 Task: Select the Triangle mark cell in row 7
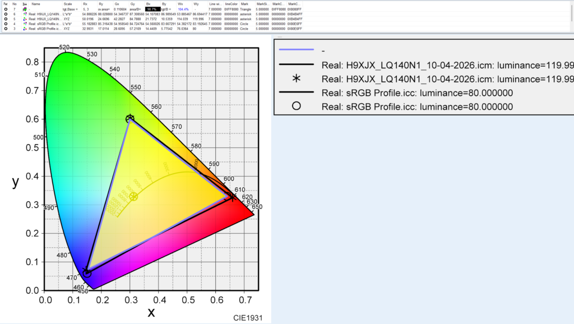tap(247, 10)
